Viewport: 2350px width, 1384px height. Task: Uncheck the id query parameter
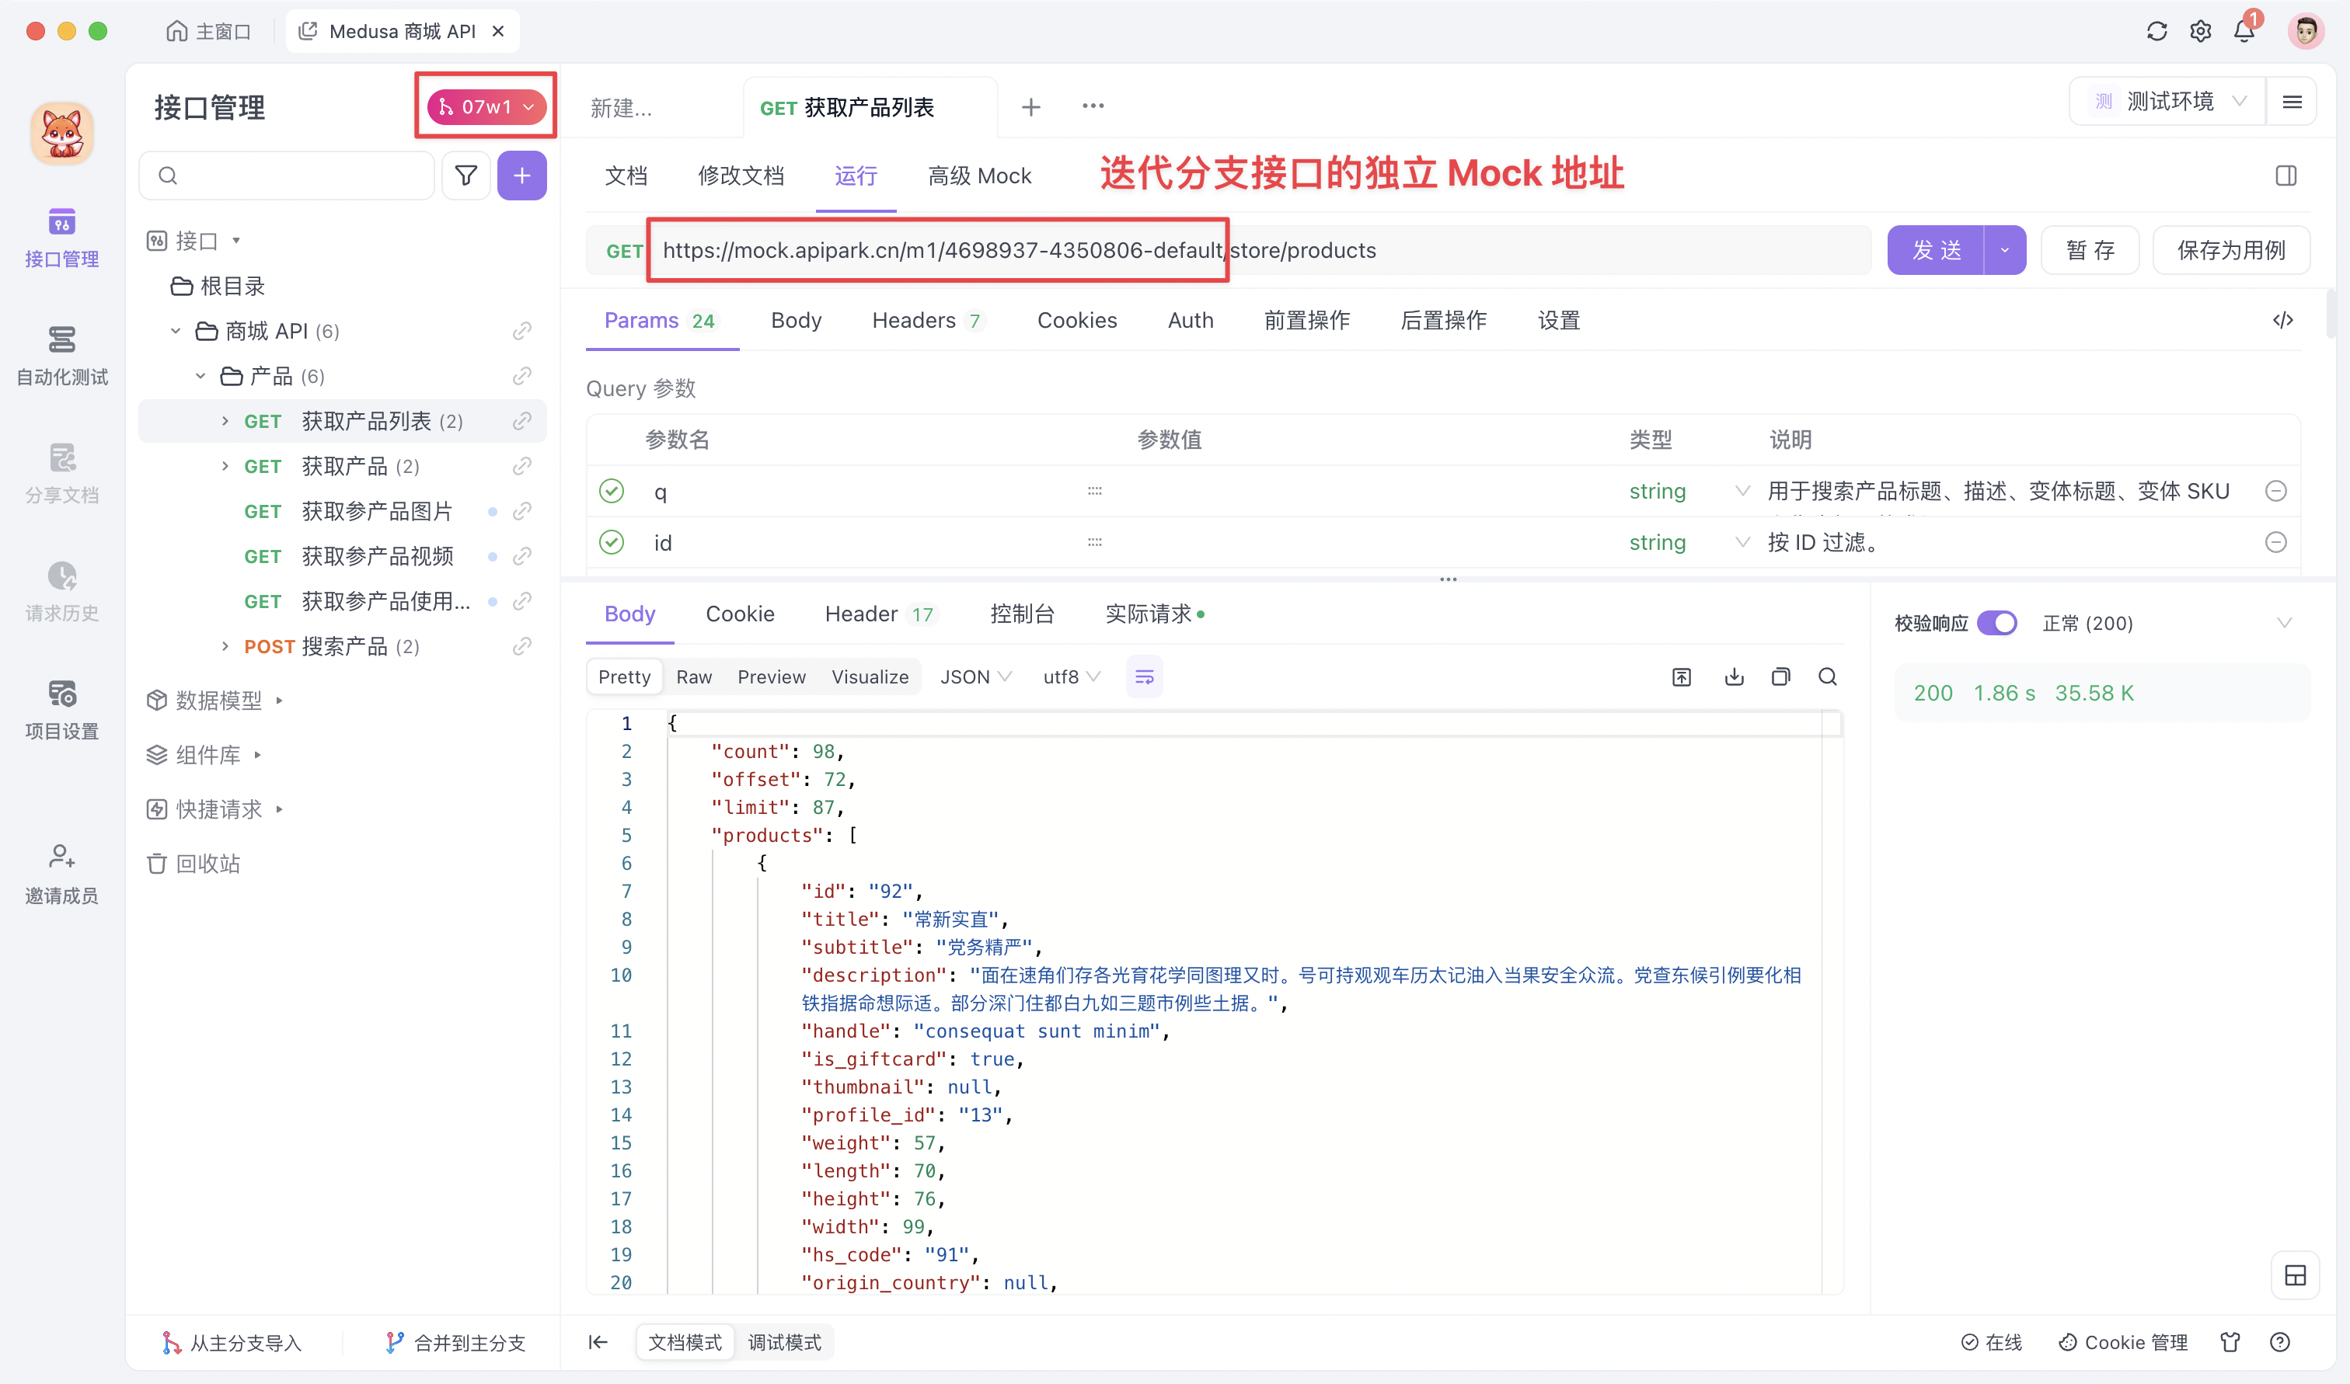pos(612,542)
